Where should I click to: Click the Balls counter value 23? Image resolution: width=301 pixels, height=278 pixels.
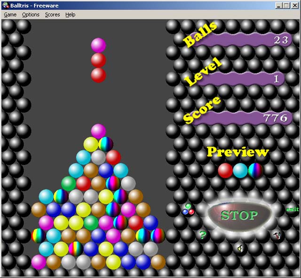(281, 40)
